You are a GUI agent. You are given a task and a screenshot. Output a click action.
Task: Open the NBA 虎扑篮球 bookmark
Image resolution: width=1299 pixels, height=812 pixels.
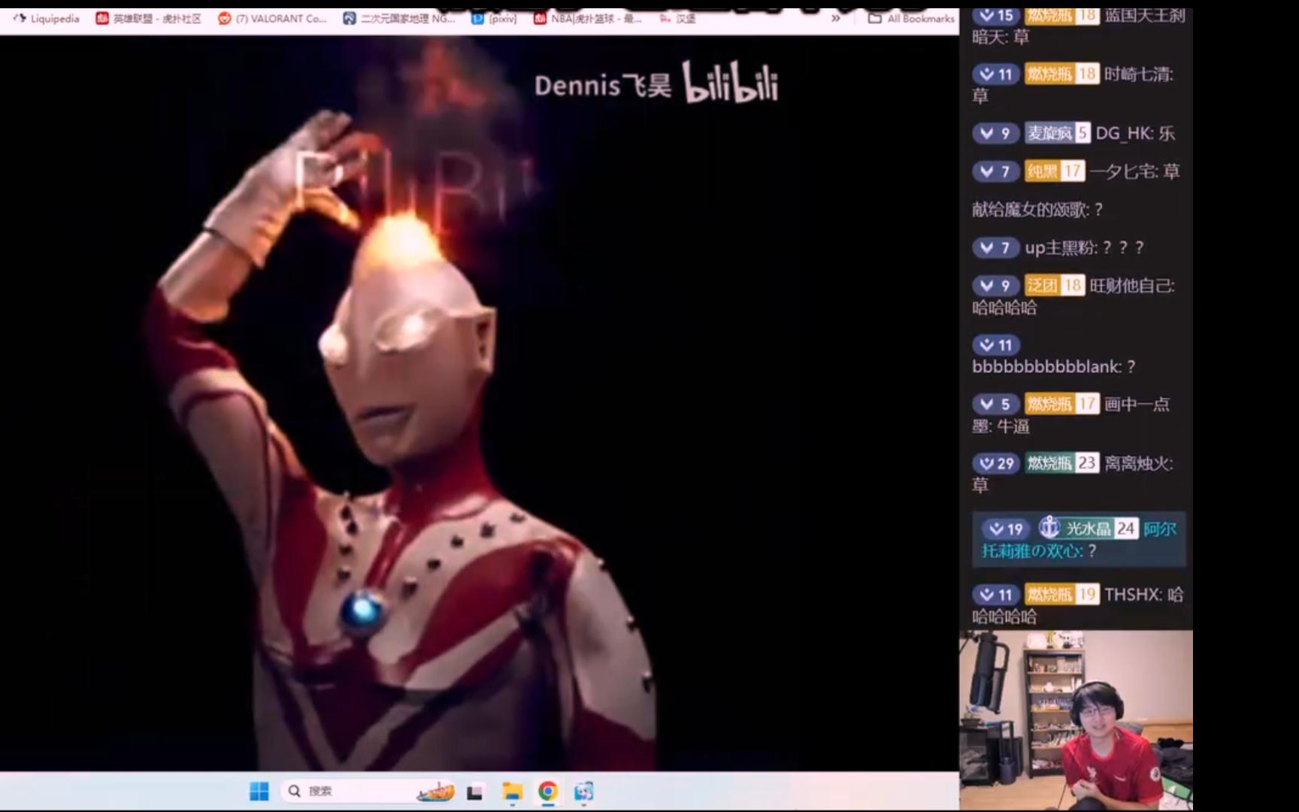587,19
